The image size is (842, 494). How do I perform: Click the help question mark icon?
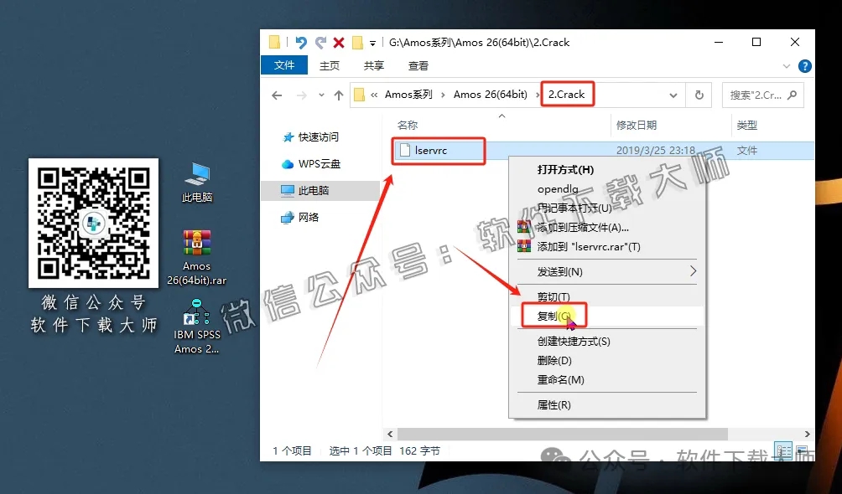(x=805, y=65)
